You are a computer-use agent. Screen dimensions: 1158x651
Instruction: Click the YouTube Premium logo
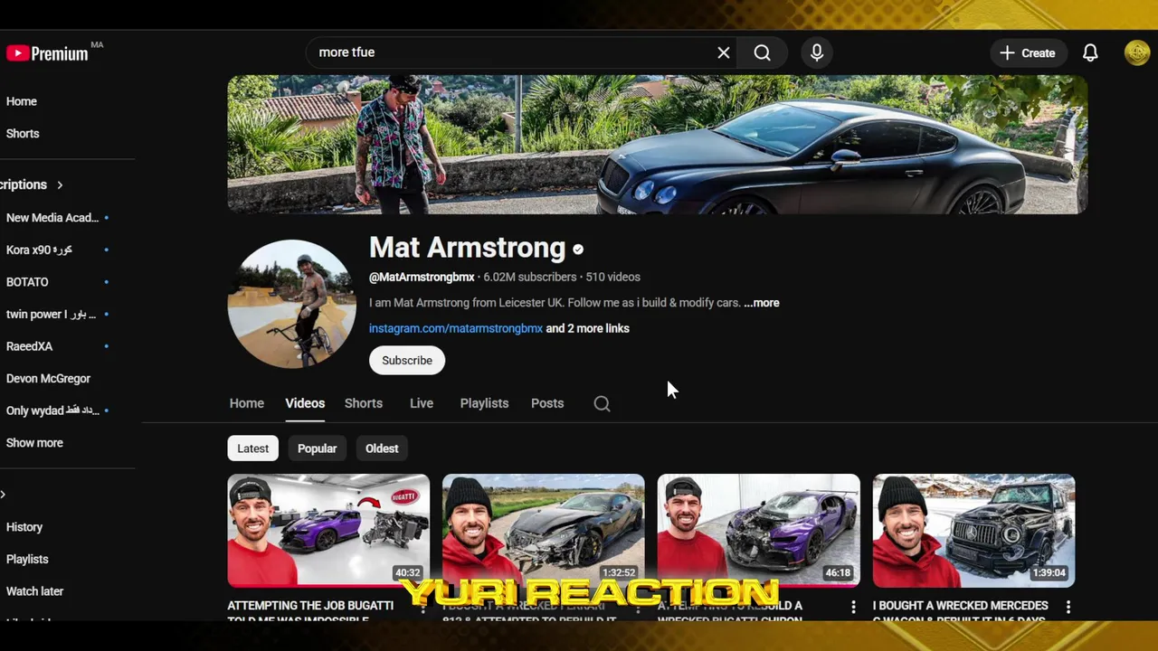pyautogui.click(x=47, y=53)
